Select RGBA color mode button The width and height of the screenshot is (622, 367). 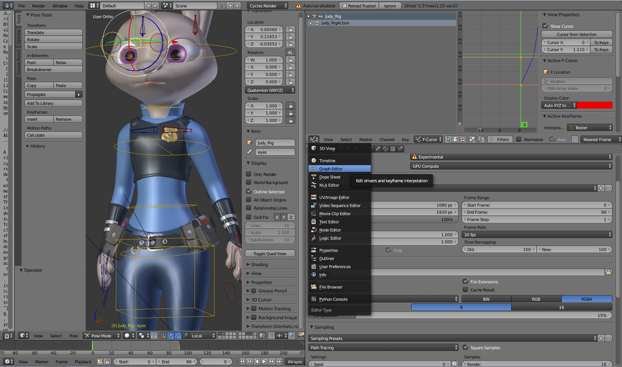tap(587, 299)
